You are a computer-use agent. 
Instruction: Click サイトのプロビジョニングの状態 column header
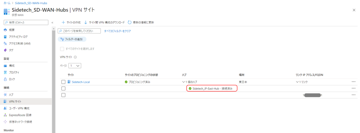tap(141, 74)
